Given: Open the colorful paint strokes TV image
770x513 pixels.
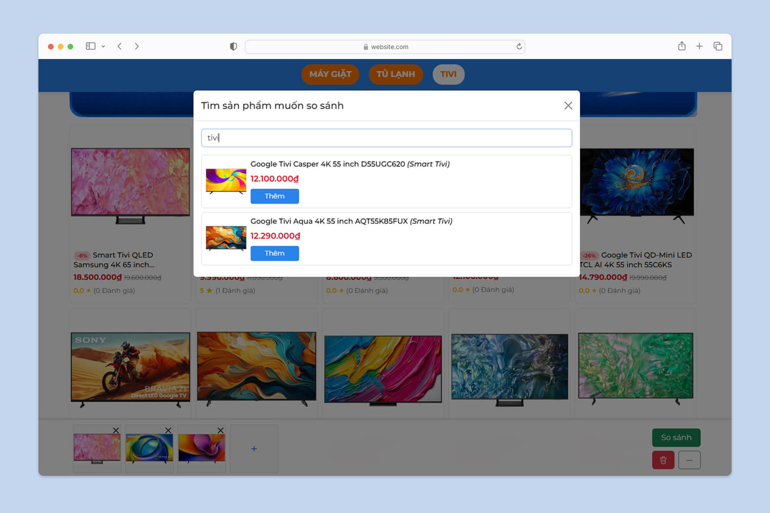Looking at the screenshot, I should click(x=383, y=370).
